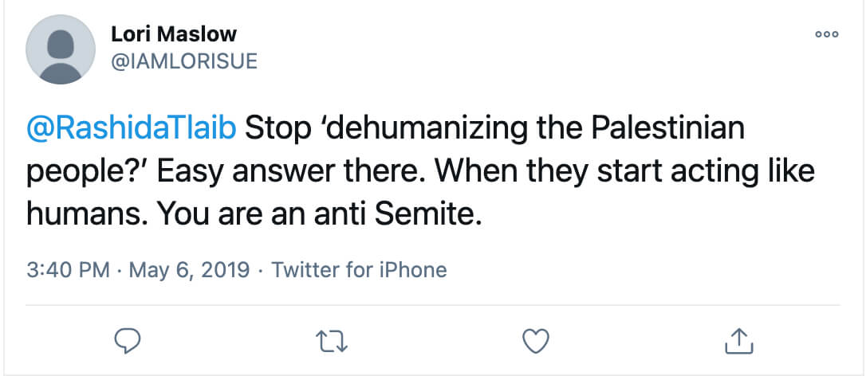
Task: Click the Twitter for iPhone source label
Action: point(359,269)
